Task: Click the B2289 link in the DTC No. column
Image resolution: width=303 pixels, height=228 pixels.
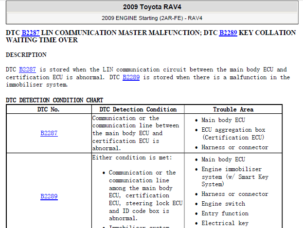Action: (x=49, y=196)
